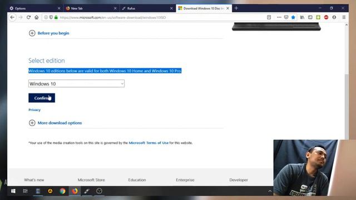The image size is (356, 200).
Task: Toggle the bookmark star
Action: [x=293, y=17]
